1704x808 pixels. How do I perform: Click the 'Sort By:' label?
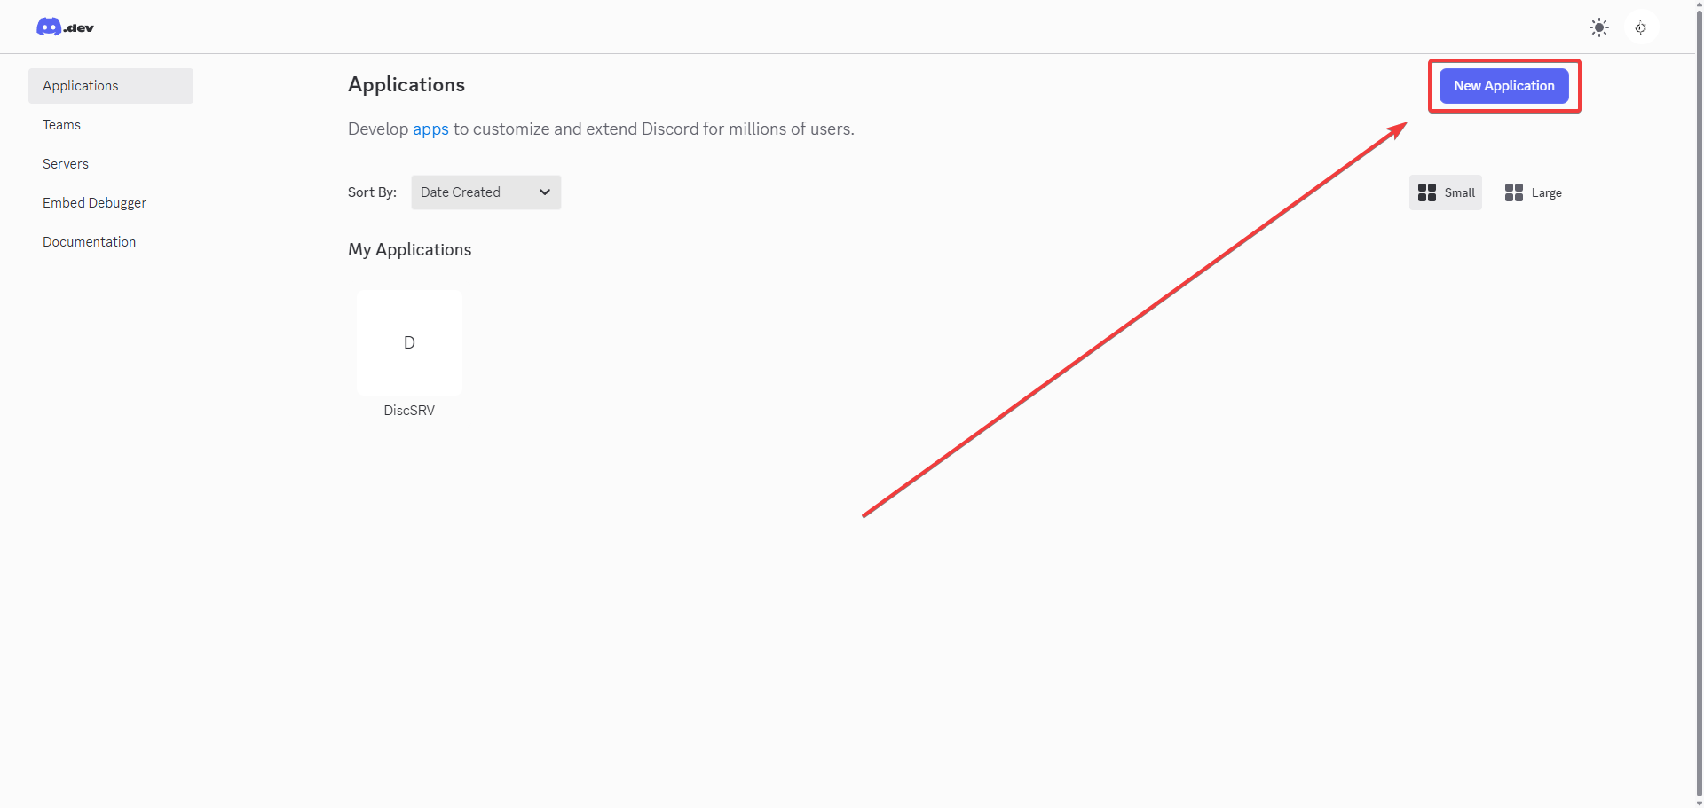[x=372, y=192]
